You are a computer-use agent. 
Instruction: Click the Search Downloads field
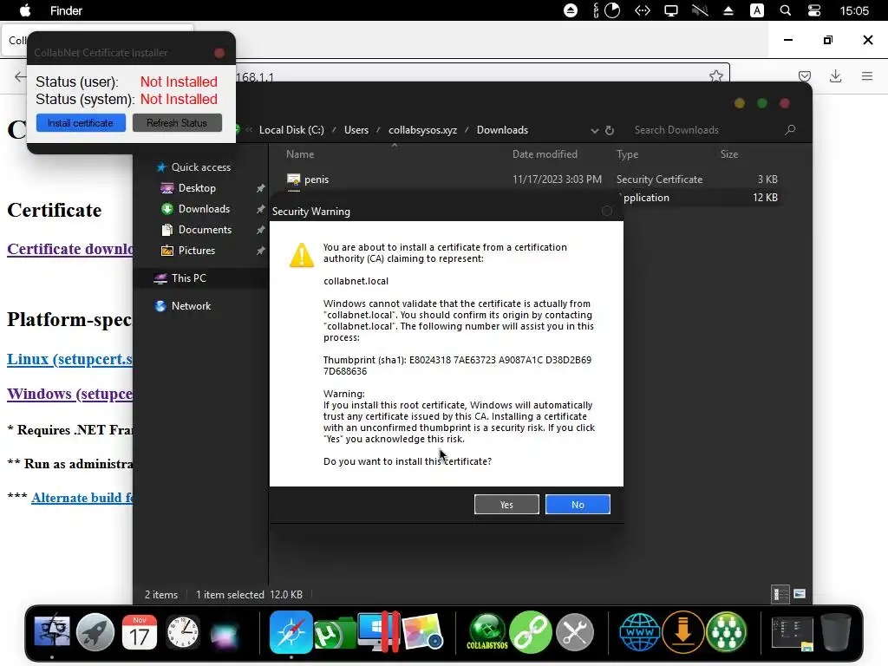coord(715,130)
